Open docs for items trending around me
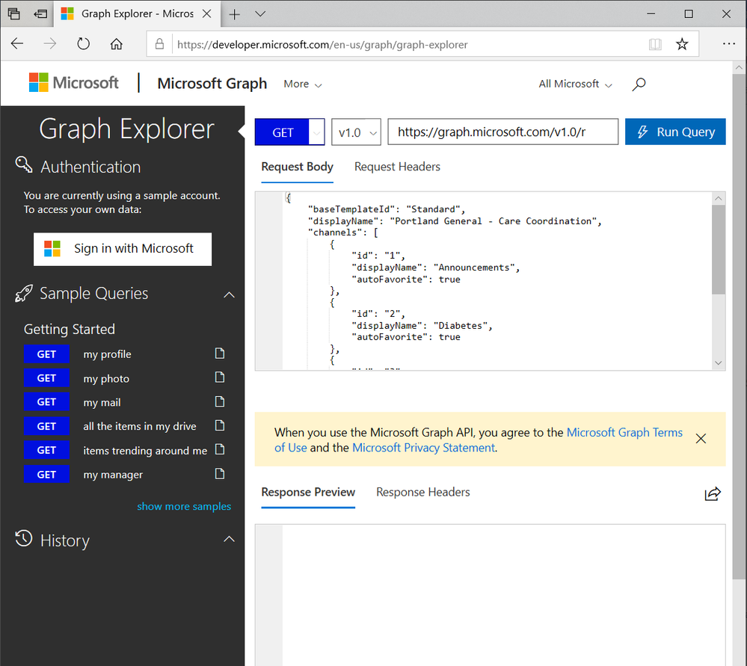This screenshot has width=747, height=666. pos(220,449)
